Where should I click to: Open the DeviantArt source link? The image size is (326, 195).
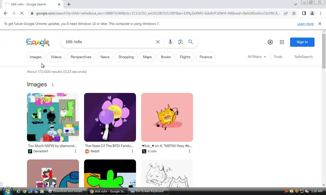click(x=38, y=151)
